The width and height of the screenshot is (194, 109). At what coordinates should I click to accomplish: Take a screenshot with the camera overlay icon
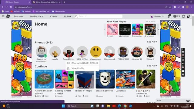pyautogui.click(x=183, y=51)
